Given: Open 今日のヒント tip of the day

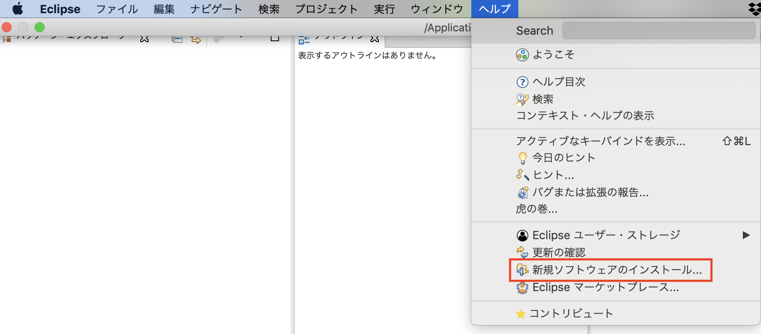Looking at the screenshot, I should click(616, 158).
